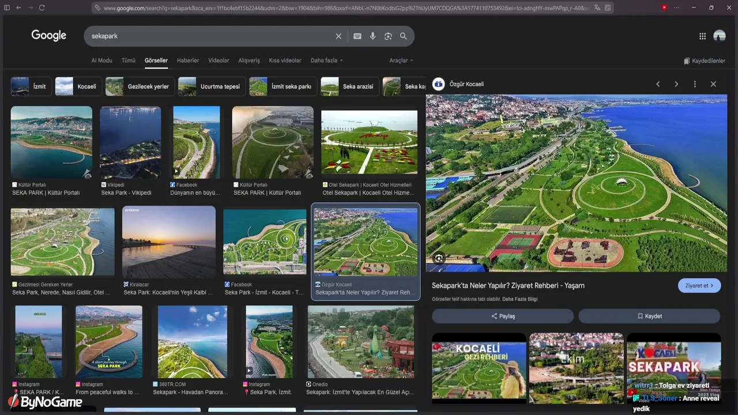Expand the Araçlar tools dropdown

pyautogui.click(x=401, y=61)
